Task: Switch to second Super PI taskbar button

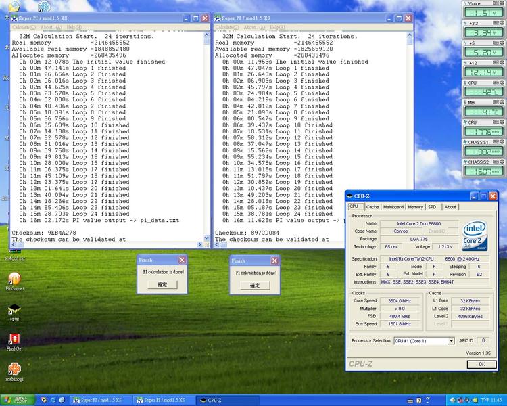Action: pos(164,400)
